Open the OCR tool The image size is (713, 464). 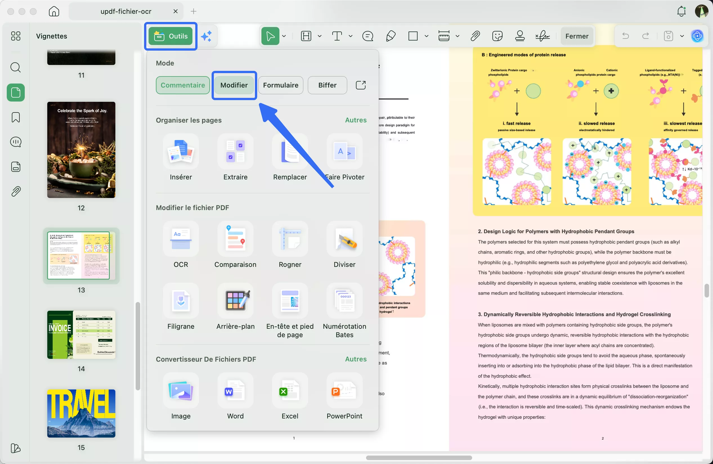pyautogui.click(x=181, y=239)
